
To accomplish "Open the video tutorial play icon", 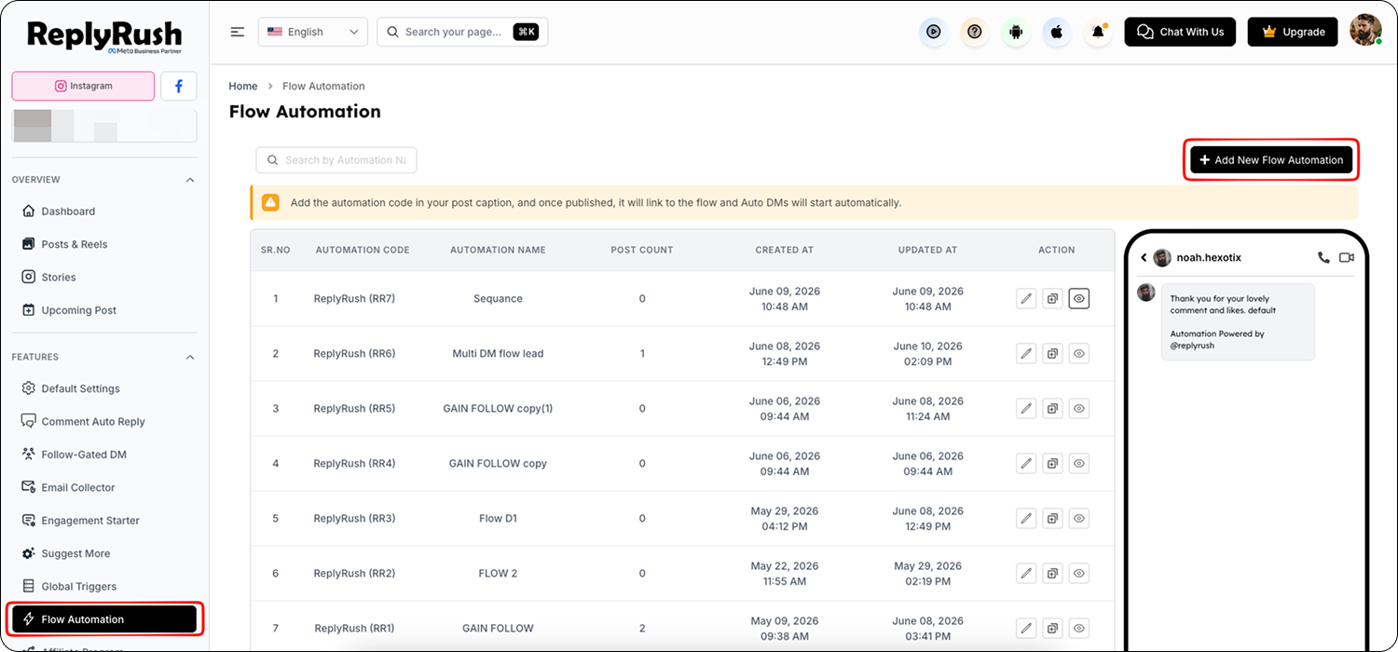I will point(933,32).
